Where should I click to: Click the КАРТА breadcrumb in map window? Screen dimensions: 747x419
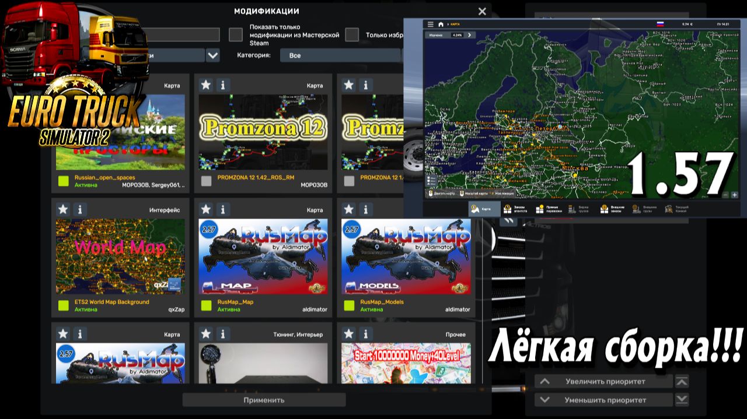point(456,24)
